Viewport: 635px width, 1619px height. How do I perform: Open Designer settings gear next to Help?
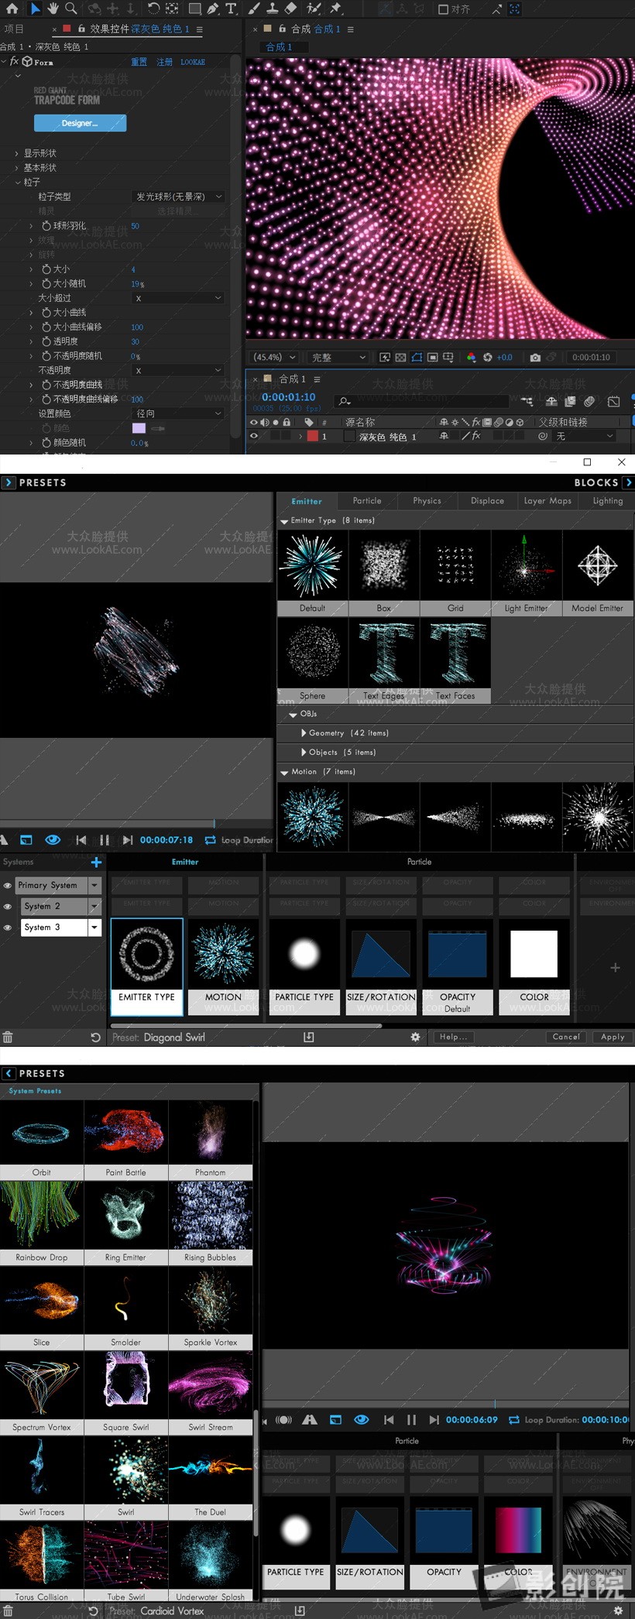click(415, 1038)
